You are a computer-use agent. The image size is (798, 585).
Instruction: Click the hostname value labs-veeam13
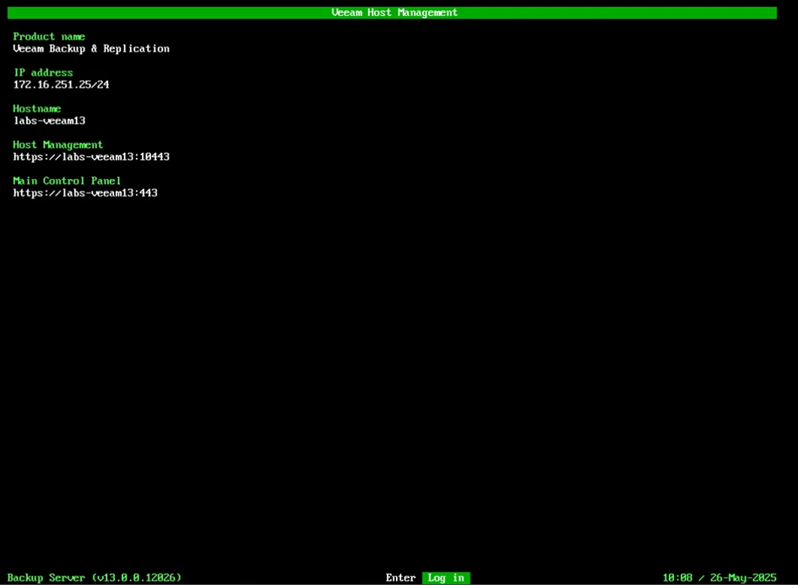[49, 121]
